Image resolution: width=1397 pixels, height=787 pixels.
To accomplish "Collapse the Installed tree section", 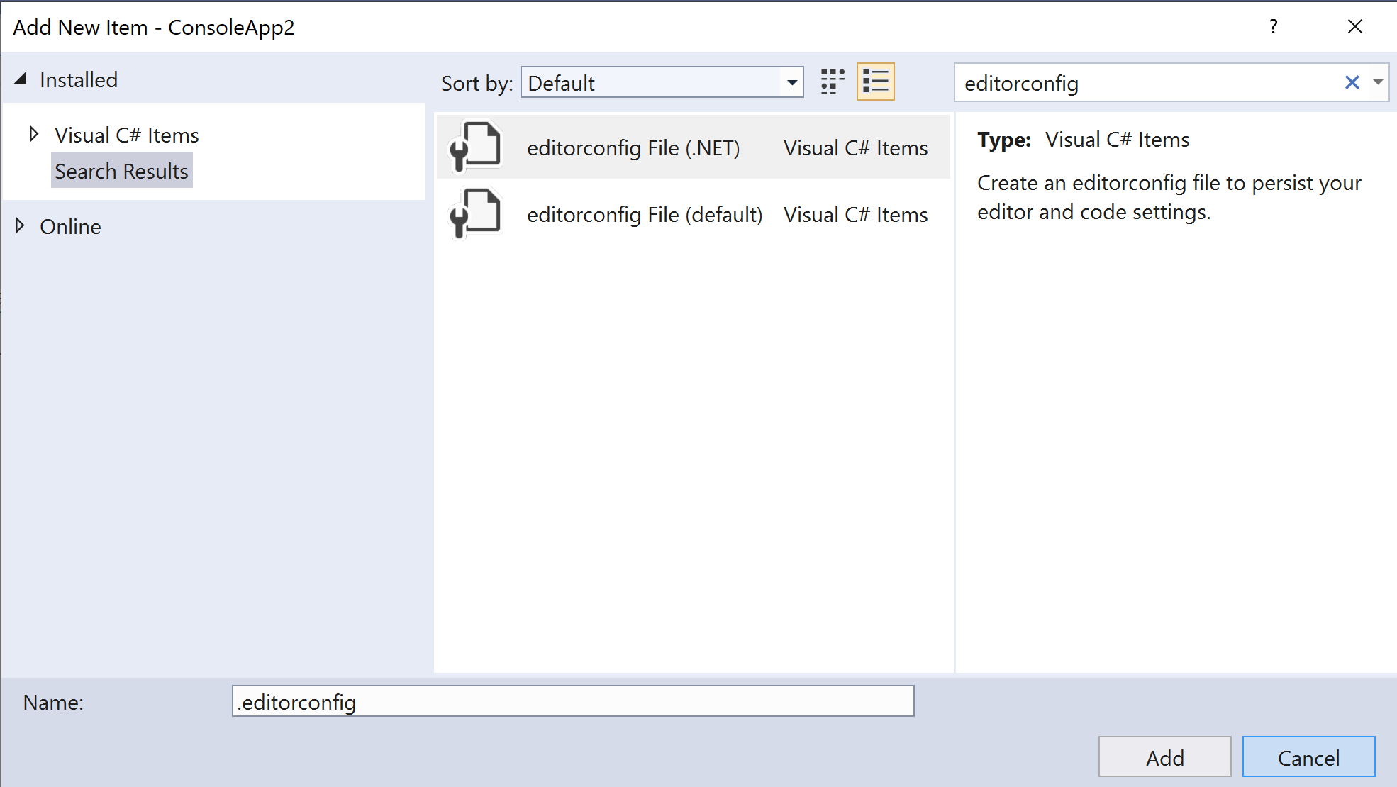I will [21, 79].
